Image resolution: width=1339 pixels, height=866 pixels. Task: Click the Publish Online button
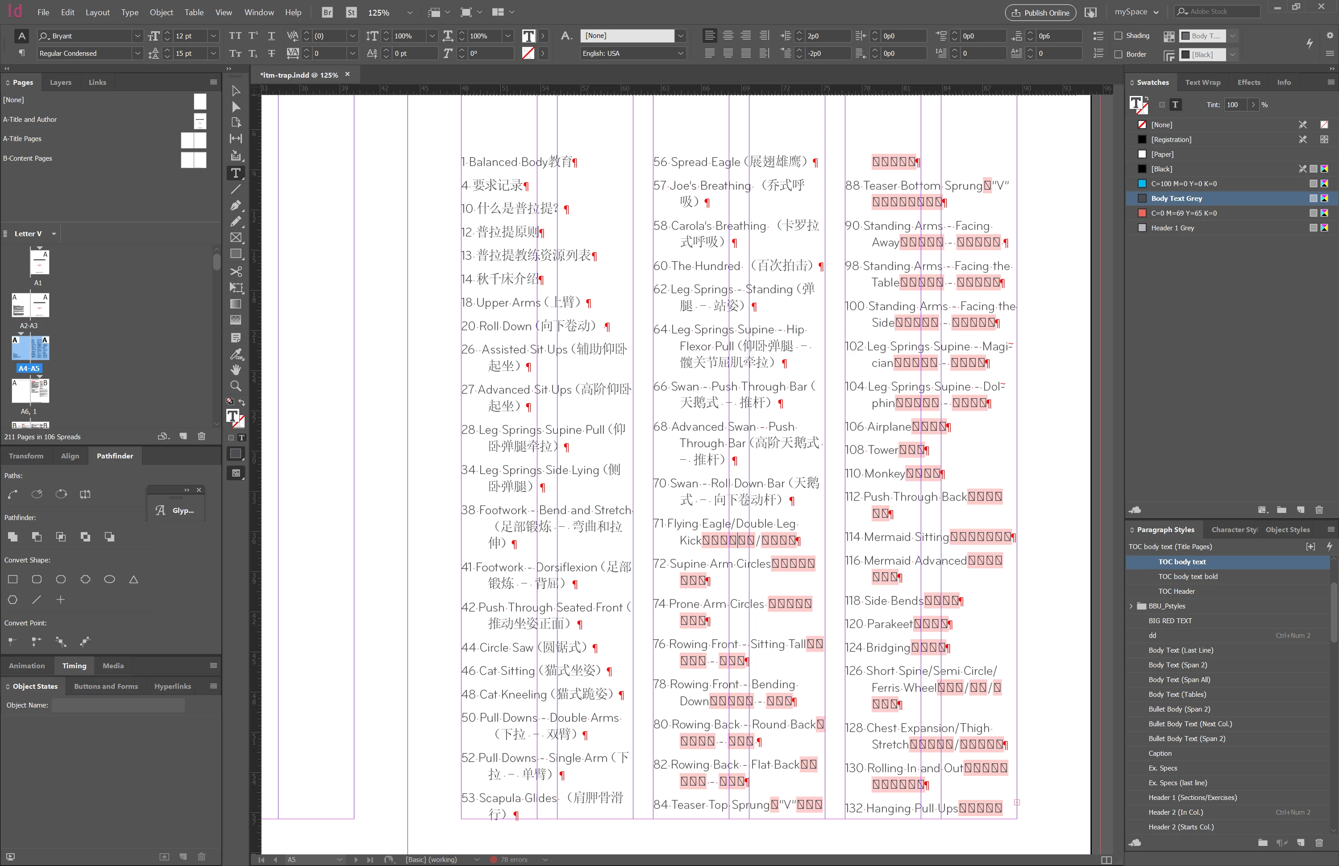[x=1040, y=12]
